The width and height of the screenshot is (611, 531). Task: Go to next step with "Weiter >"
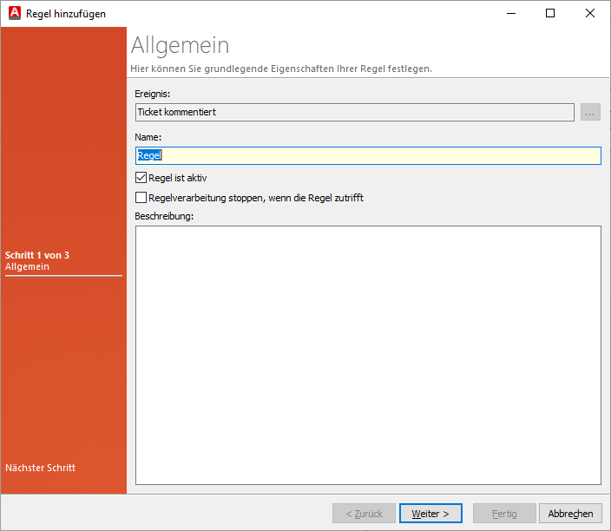pos(430,514)
